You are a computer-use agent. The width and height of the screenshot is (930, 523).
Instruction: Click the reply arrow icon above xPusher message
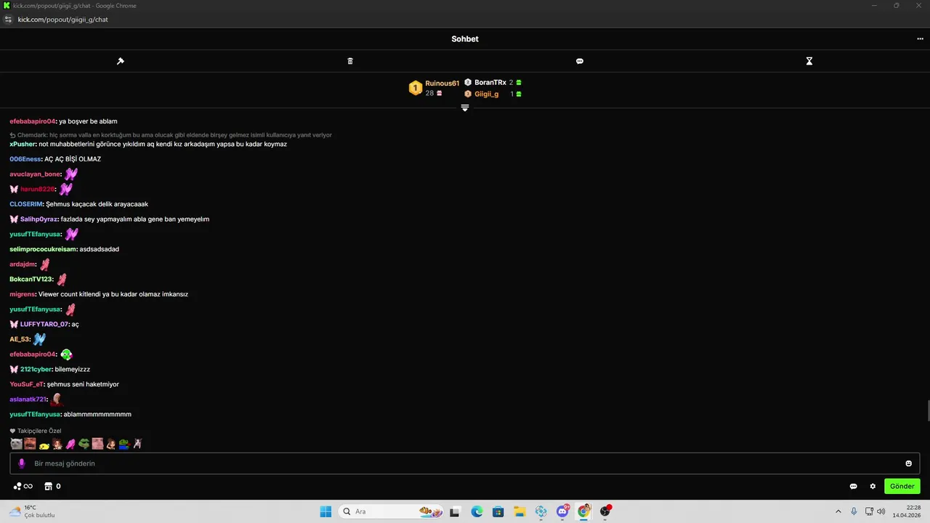point(13,135)
